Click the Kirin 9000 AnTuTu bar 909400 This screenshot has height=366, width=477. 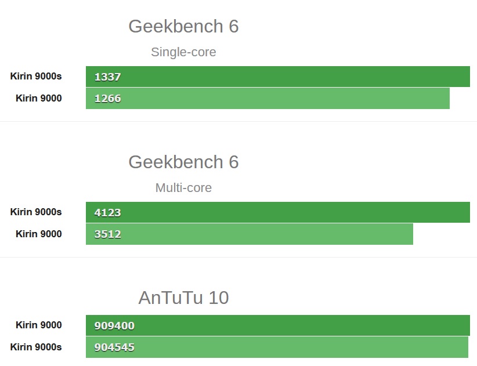[278, 325]
